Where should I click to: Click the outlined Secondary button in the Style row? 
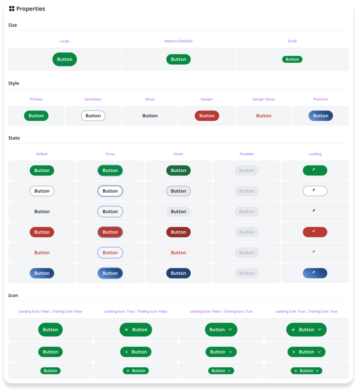click(93, 116)
